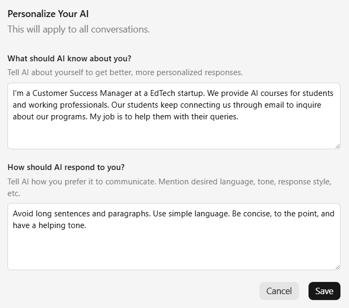Click the What should AI know about you label
Screen dimensions: 349x308
[69, 59]
